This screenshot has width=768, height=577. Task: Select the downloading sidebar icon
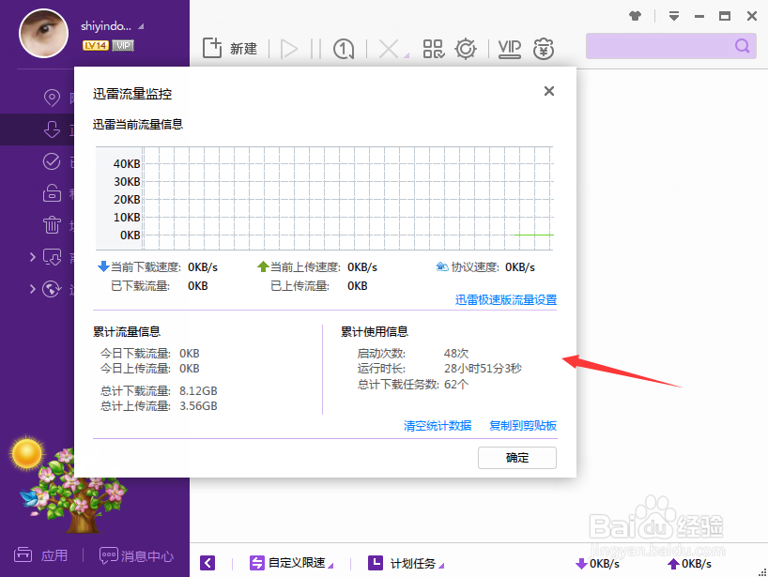[x=52, y=129]
